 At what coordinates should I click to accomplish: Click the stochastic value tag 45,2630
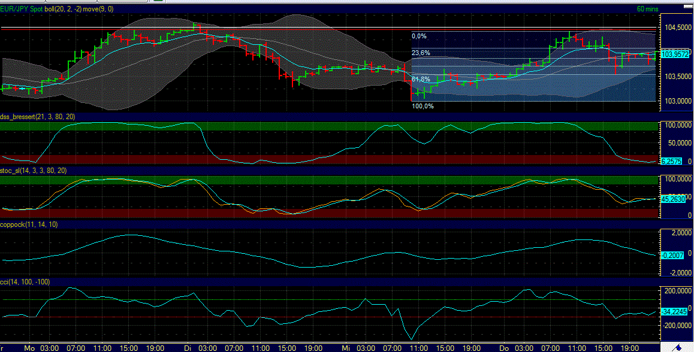[673, 199]
